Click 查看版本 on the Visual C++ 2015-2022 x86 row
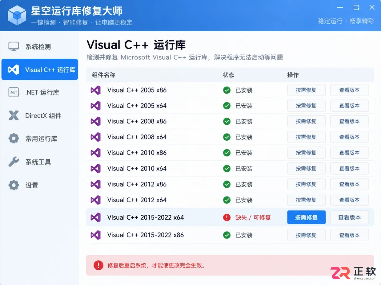Viewport: 381px width, 285px height. 349,235
